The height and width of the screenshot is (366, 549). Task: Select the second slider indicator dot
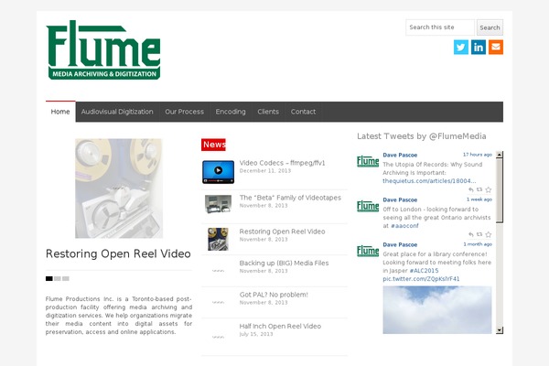[x=58, y=279]
